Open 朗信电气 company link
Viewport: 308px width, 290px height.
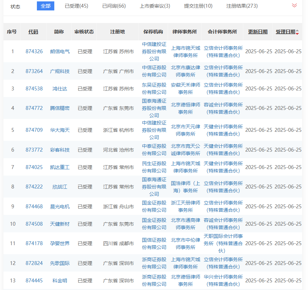60,51
